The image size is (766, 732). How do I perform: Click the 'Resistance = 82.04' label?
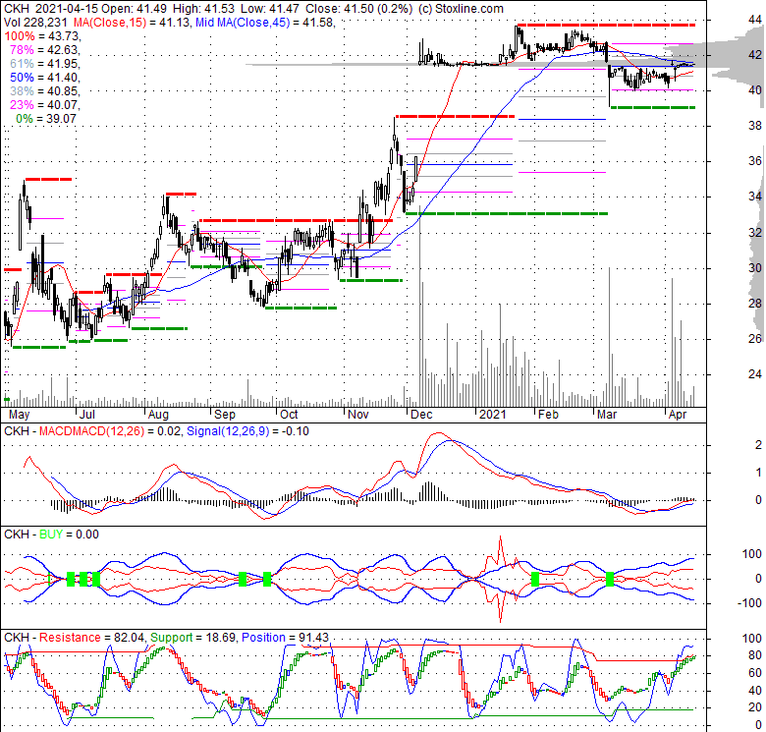92,638
